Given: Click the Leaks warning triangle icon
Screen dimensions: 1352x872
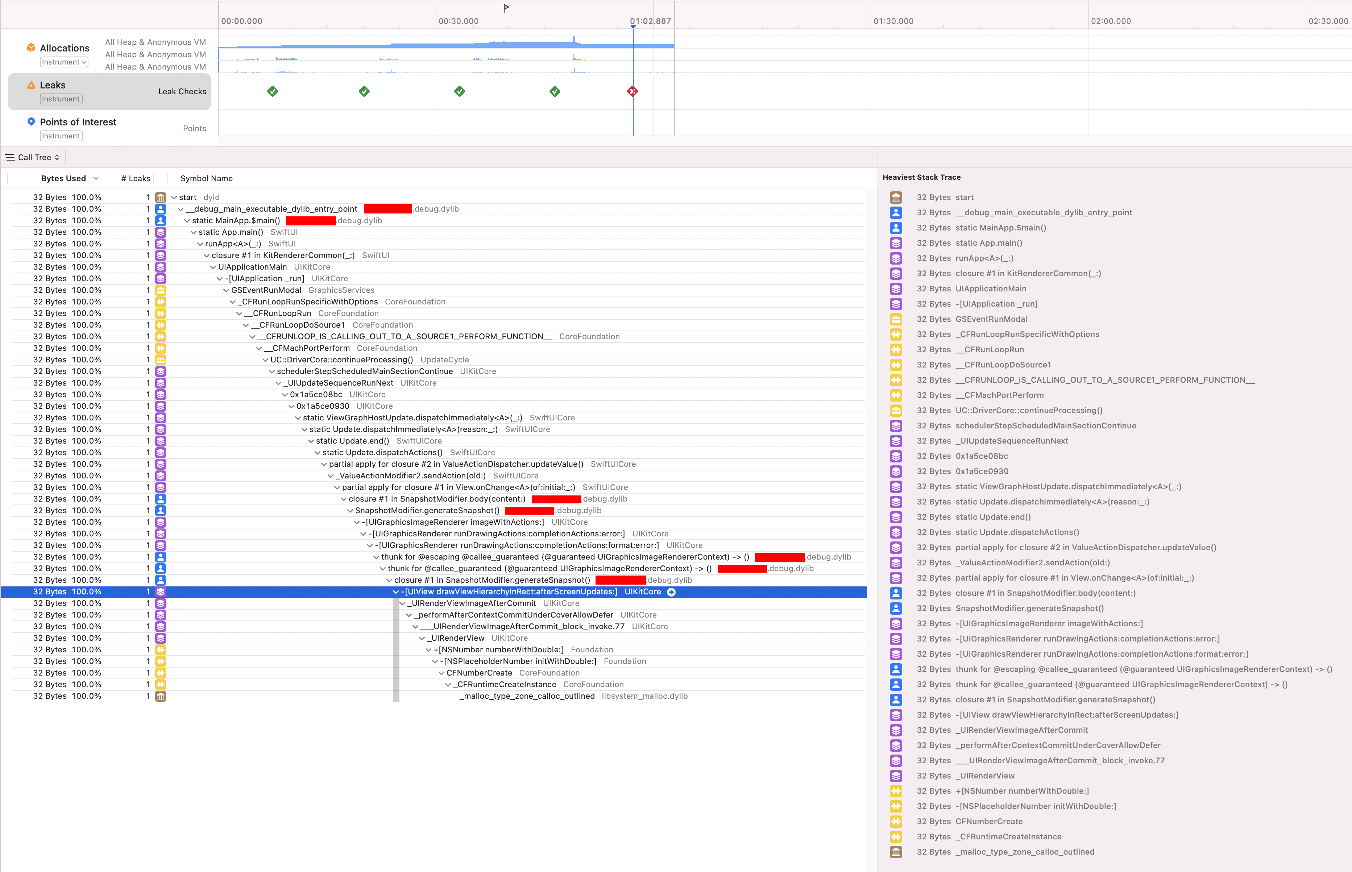Looking at the screenshot, I should (x=31, y=85).
